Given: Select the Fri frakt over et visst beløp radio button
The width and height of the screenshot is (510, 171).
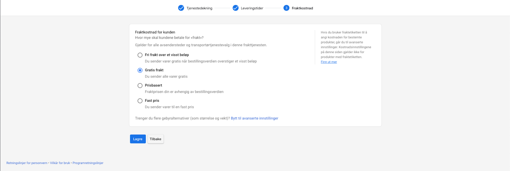Looking at the screenshot, I should (140, 55).
